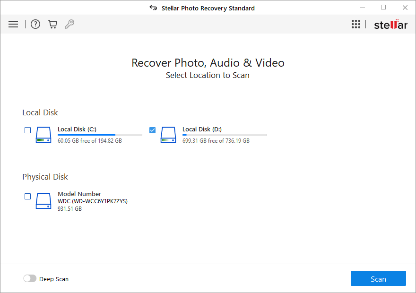Check the Local Disk (C:) checkbox
416x293 pixels.
[27, 130]
